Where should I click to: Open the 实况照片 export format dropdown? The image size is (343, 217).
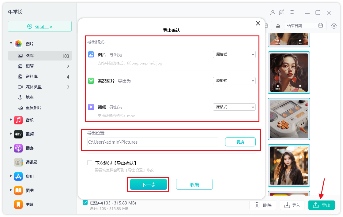tap(234, 80)
